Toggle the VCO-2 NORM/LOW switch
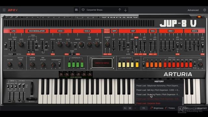The width and height of the screenshot is (208, 117). pyautogui.click(x=75, y=45)
